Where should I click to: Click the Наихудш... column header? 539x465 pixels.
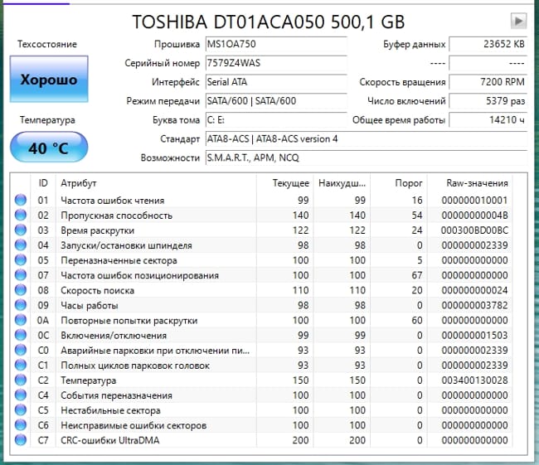click(x=342, y=183)
